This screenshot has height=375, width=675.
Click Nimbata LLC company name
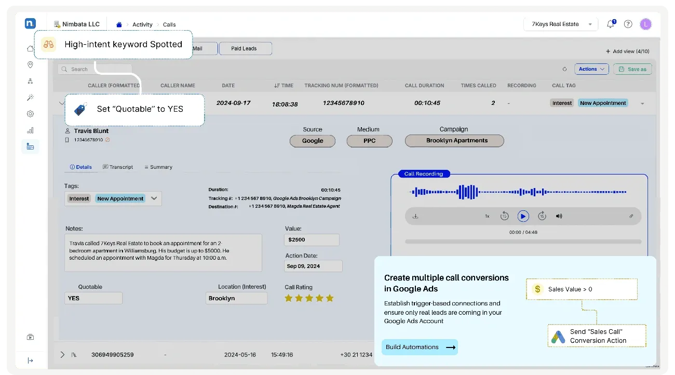point(80,24)
